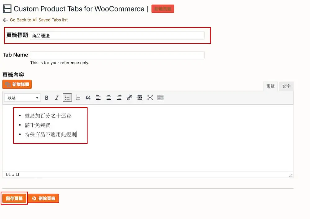Screen dimensions: 310x219
Task: Click the bullet text 離島加百分之十運費
Action: (48, 116)
